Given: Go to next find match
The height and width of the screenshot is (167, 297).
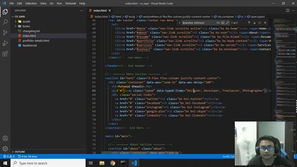Looking at the screenshot, I should 254,23.
